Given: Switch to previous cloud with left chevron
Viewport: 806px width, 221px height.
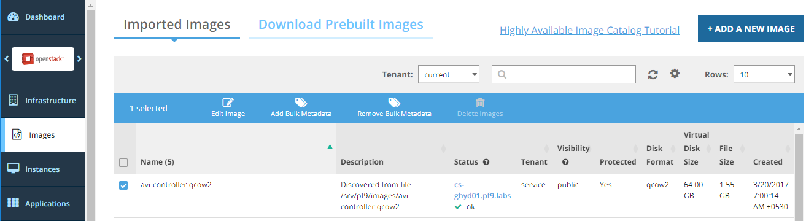Looking at the screenshot, I should pos(6,59).
